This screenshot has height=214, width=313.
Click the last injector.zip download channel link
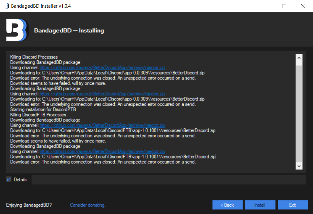pyautogui.click(x=102, y=151)
